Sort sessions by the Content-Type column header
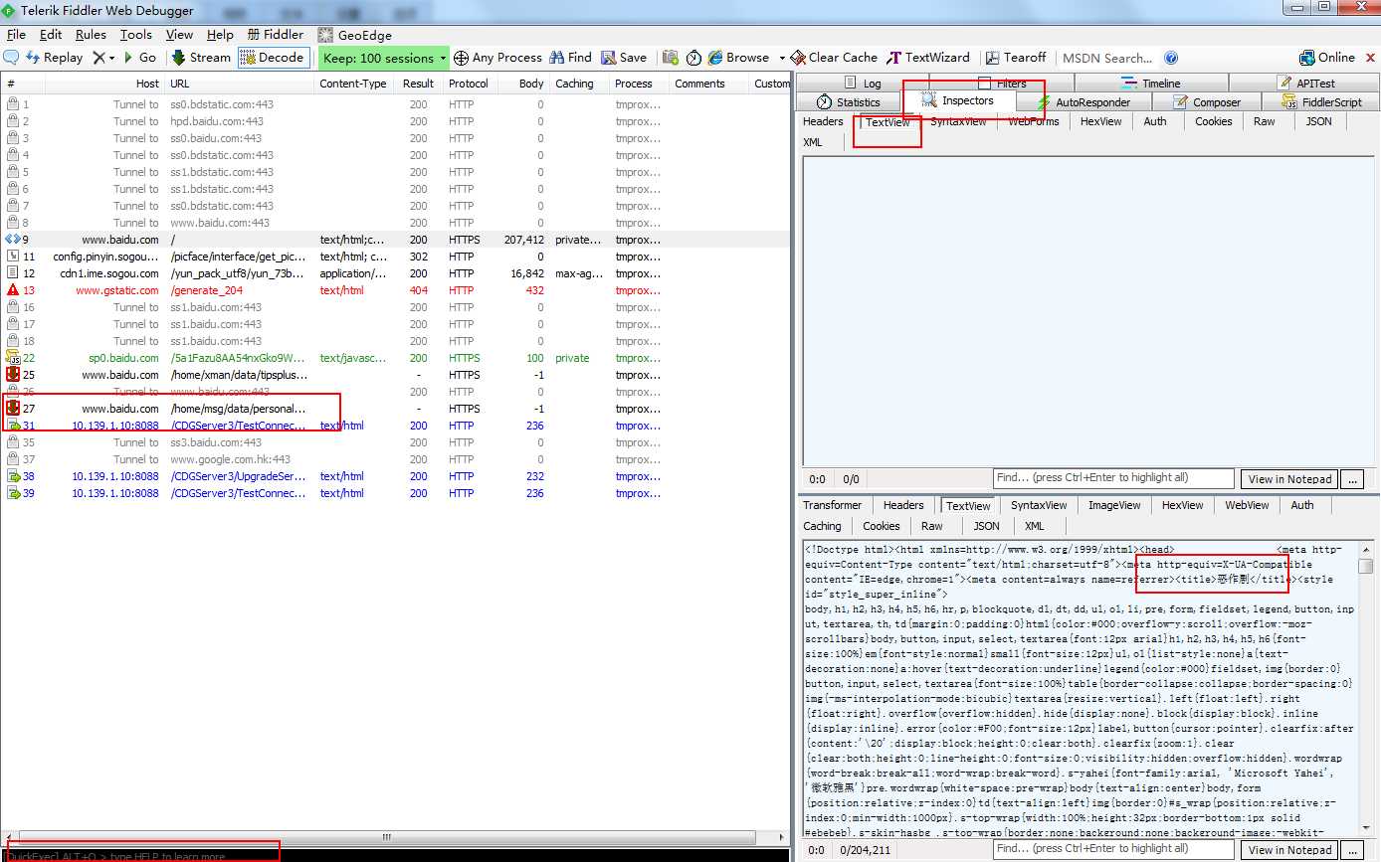 [x=353, y=84]
